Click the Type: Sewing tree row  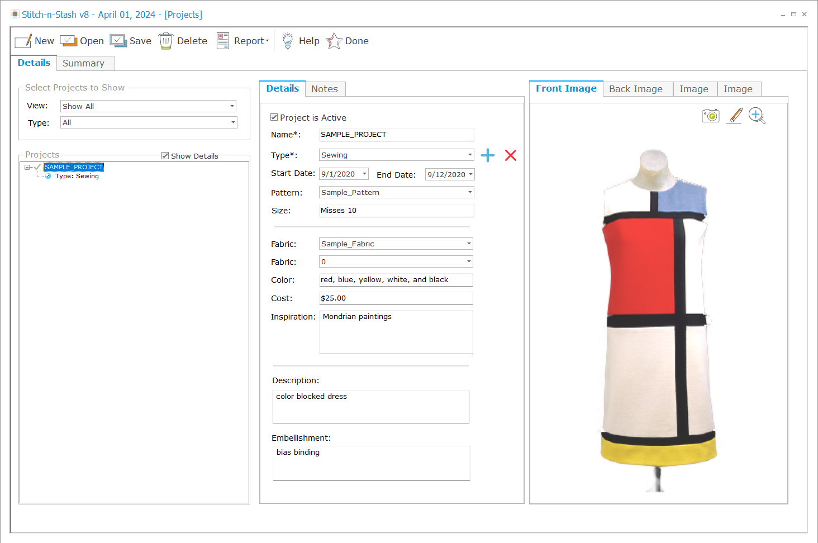click(77, 176)
